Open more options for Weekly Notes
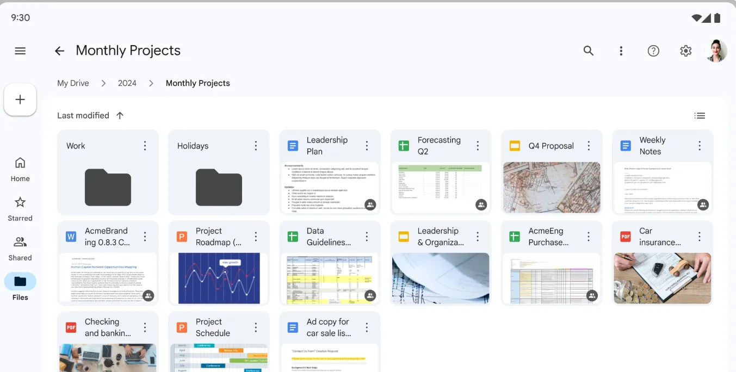Image resolution: width=736 pixels, height=372 pixels. tap(700, 146)
